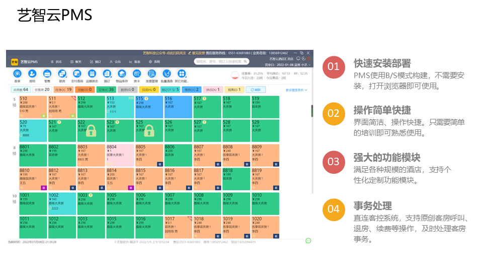483x272 pixels.
Task: Click the 刷新 refresh button
Action: (256, 90)
